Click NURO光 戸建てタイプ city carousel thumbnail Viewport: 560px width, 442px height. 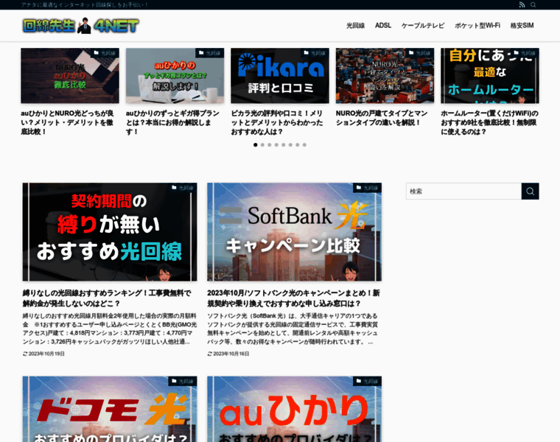click(x=385, y=76)
